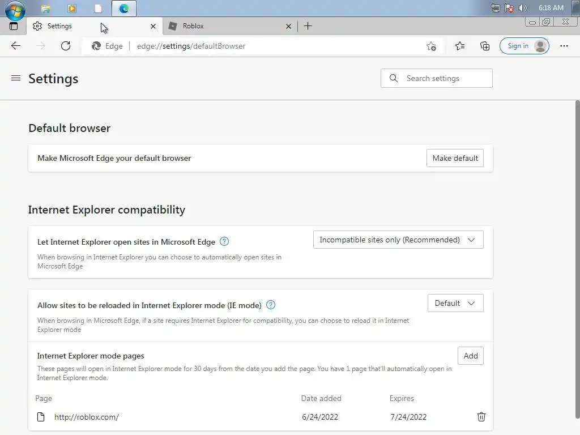
Task: Click the Sign in button
Action: click(524, 46)
